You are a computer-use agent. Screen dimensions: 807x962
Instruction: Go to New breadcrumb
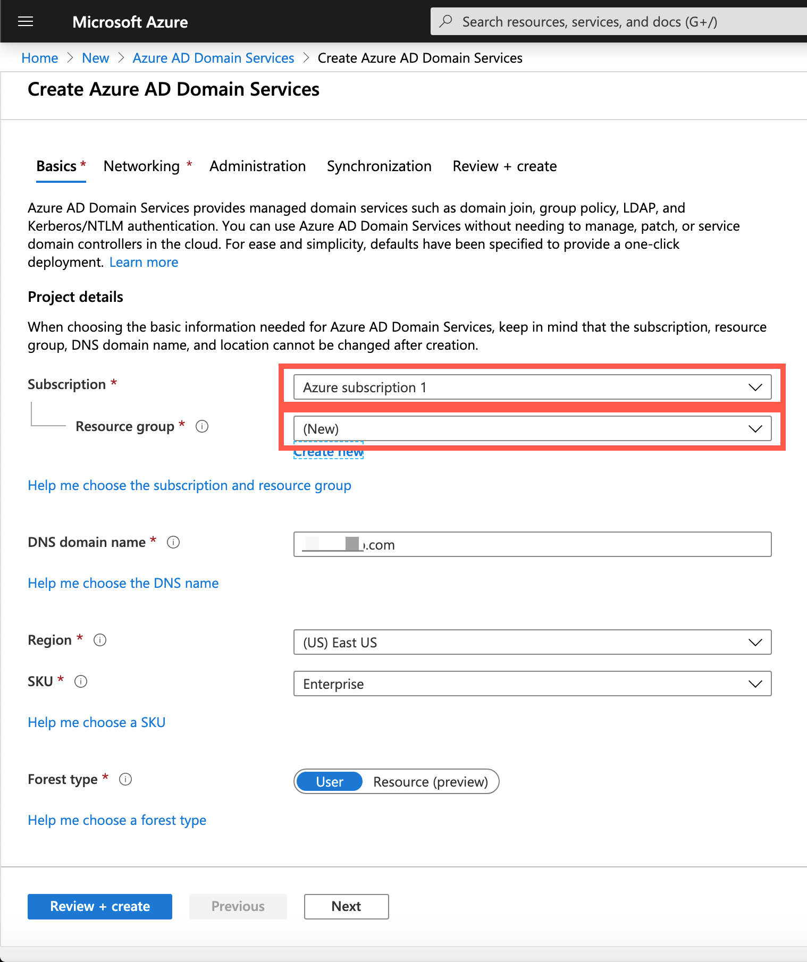[96, 58]
